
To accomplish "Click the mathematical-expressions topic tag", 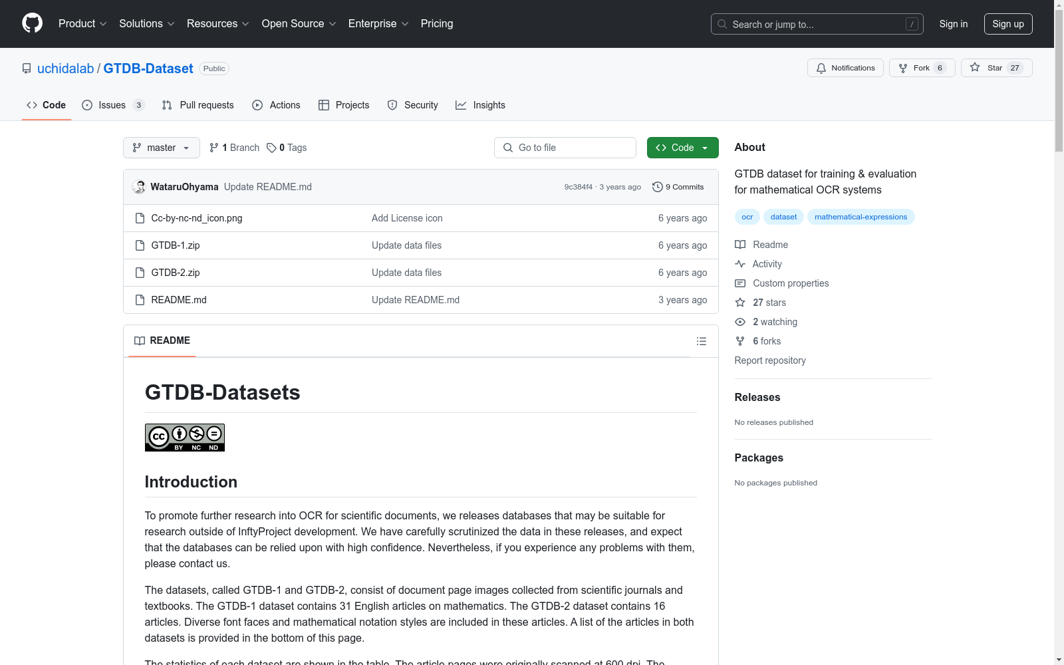I will (861, 217).
